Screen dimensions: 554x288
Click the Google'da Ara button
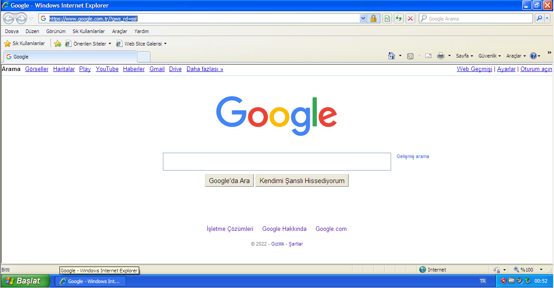pos(229,181)
